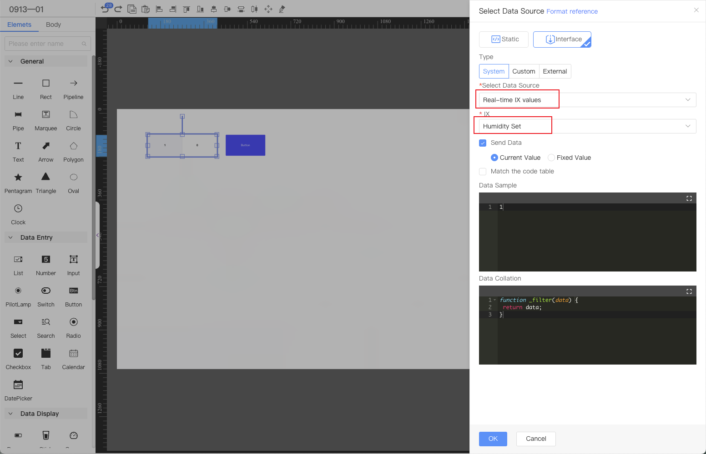The height and width of the screenshot is (454, 706).
Task: Select the Clock element icon
Action: click(18, 209)
